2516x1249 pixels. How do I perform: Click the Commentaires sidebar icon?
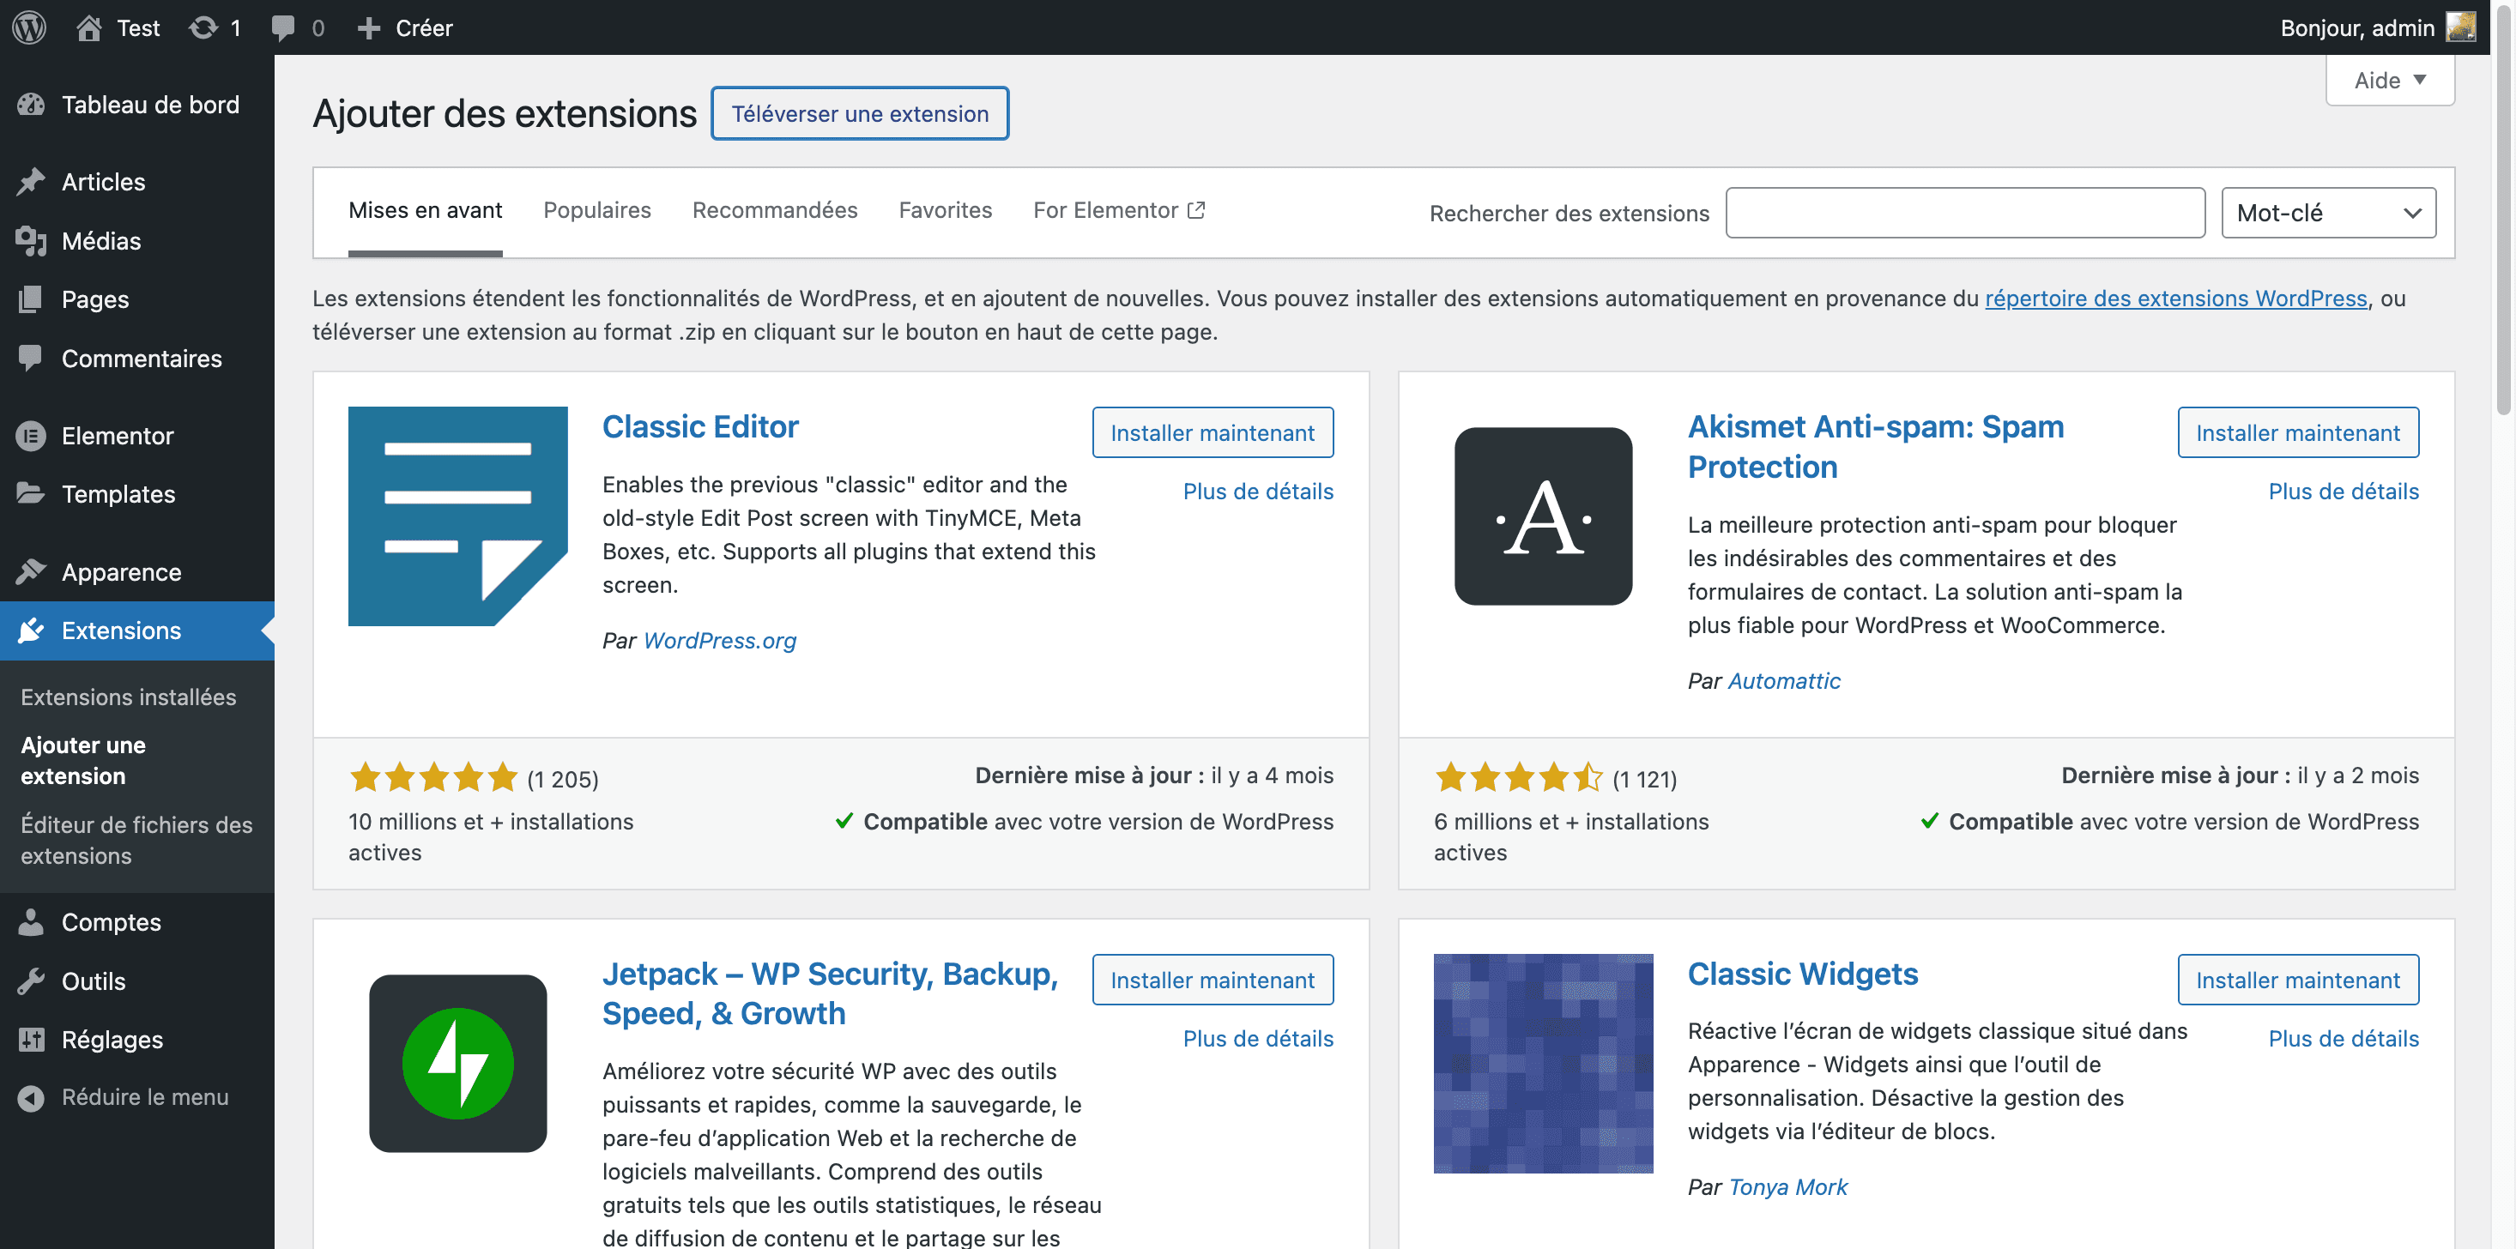coord(31,358)
